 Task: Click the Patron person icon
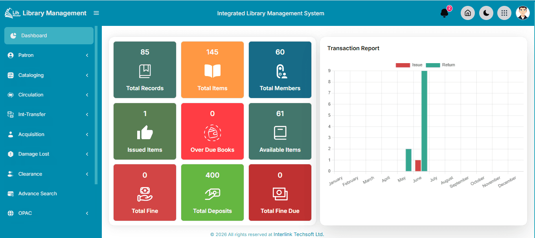pyautogui.click(x=11, y=55)
